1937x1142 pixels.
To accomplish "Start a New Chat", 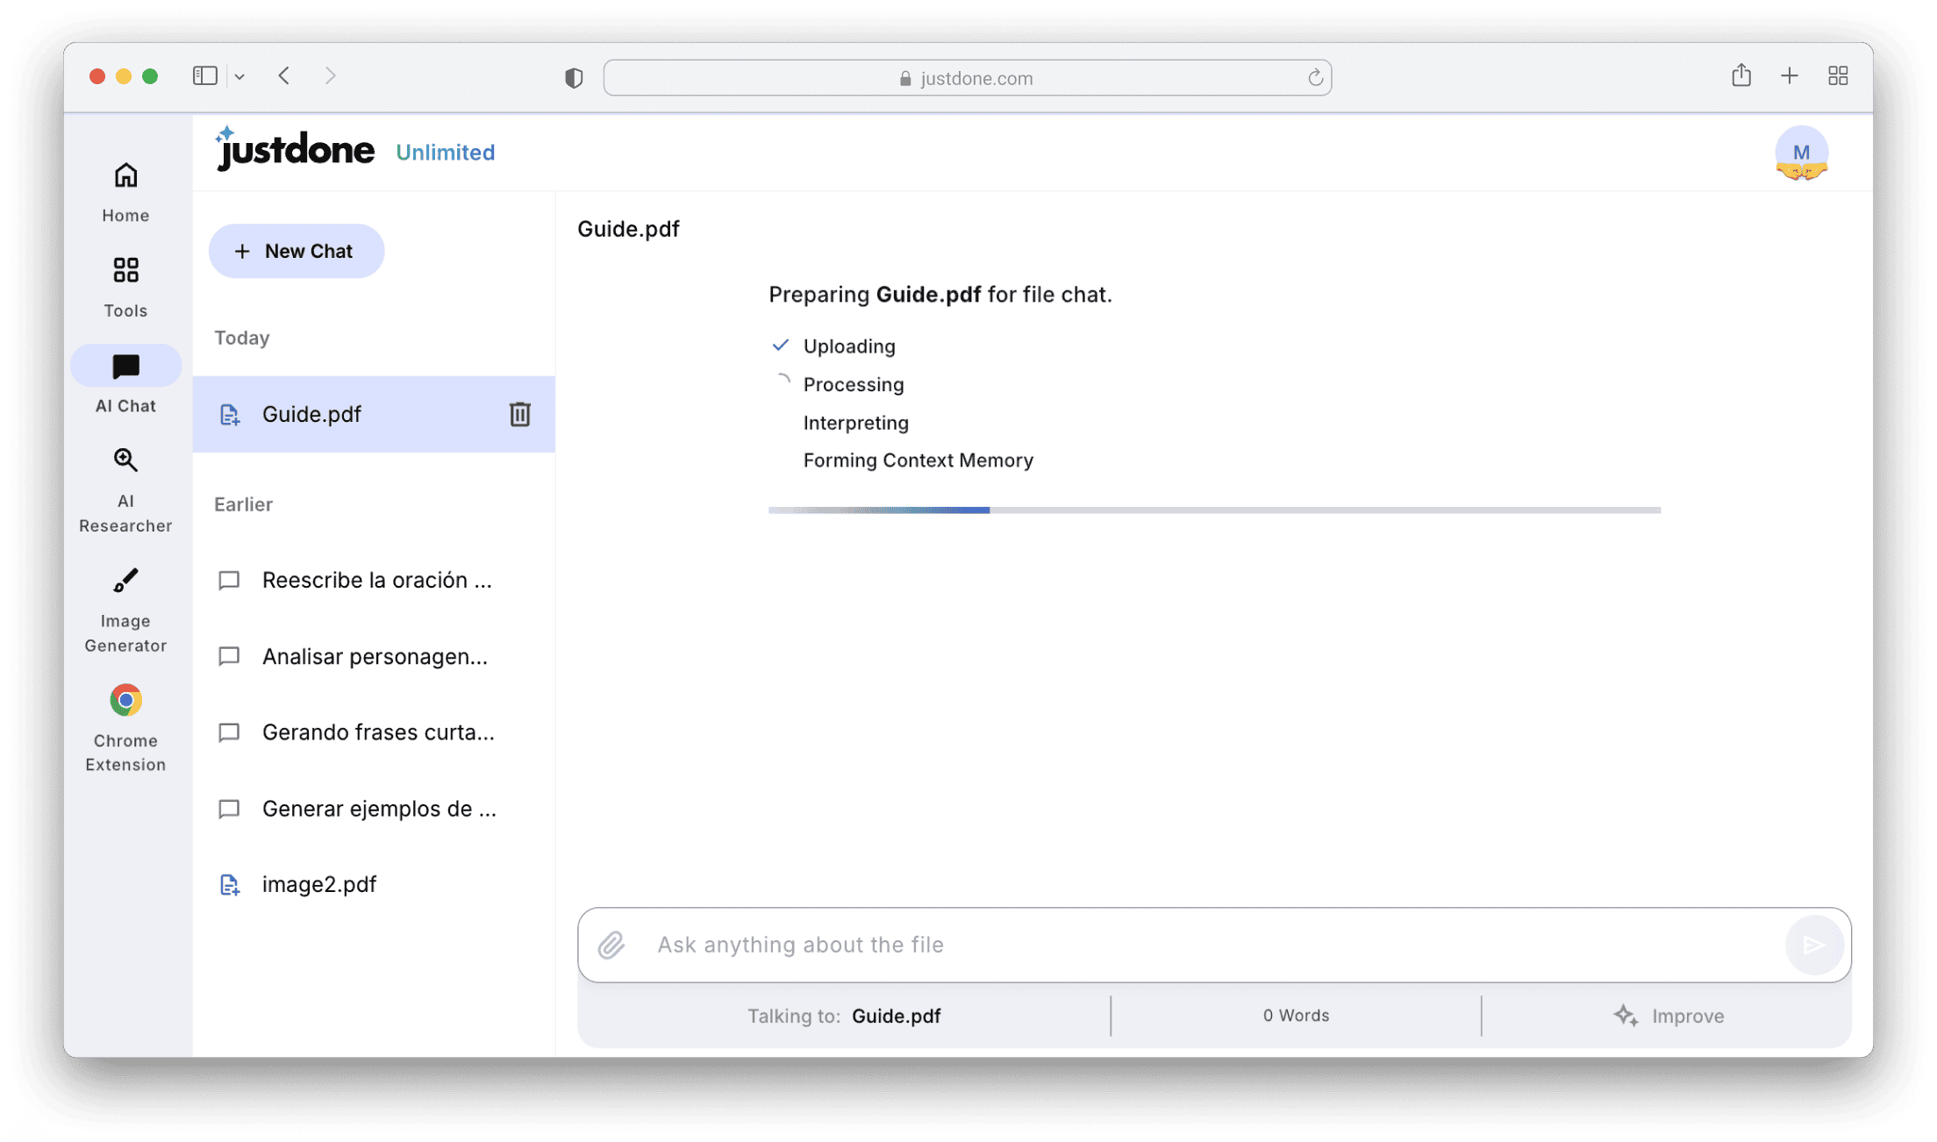I will click(296, 251).
